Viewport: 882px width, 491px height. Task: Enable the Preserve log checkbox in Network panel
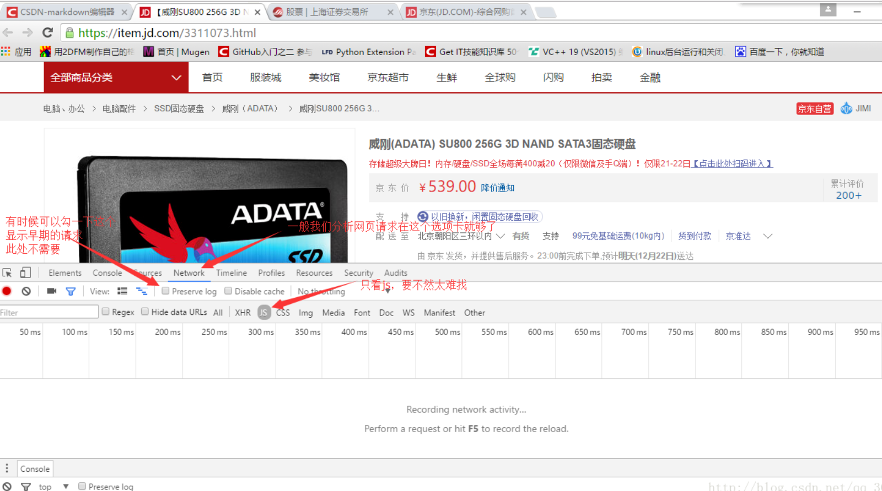tap(165, 291)
